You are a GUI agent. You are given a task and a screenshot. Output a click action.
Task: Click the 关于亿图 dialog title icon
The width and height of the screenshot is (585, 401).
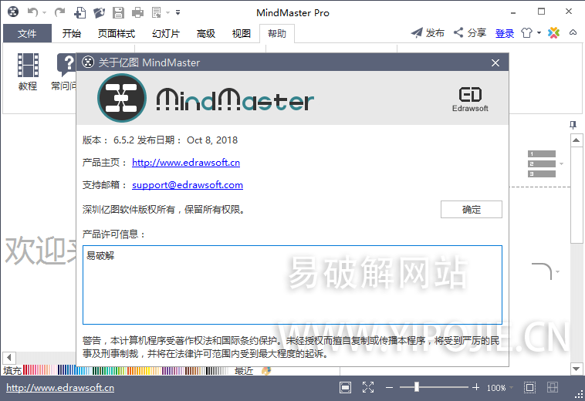tap(88, 62)
